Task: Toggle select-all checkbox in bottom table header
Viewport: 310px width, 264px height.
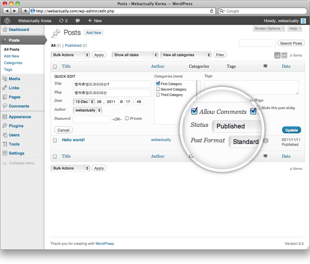Action: click(x=55, y=156)
